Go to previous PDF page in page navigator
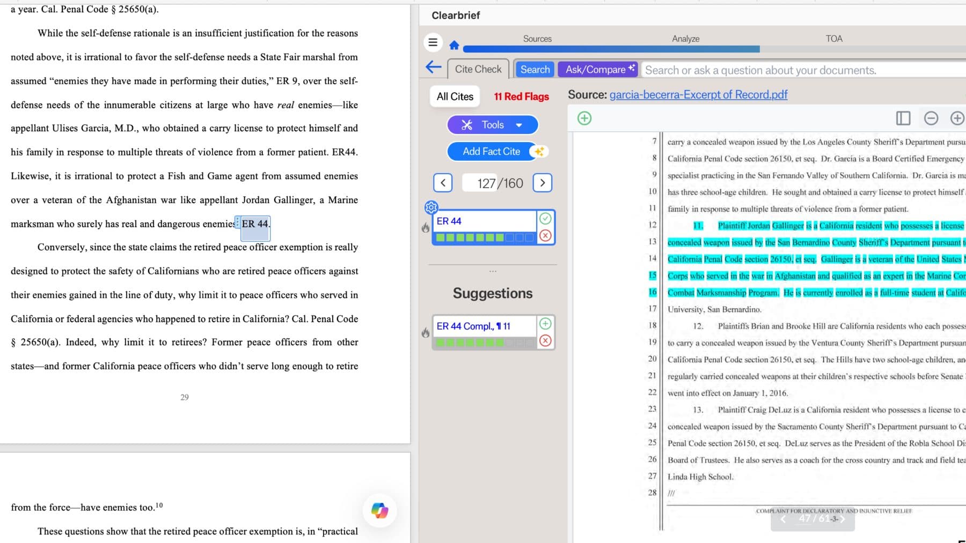This screenshot has height=543, width=966. [x=784, y=519]
